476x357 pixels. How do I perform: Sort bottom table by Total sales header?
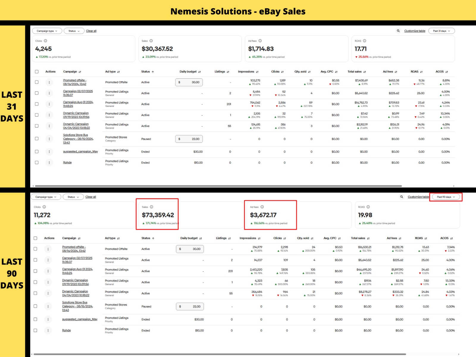pos(360,238)
